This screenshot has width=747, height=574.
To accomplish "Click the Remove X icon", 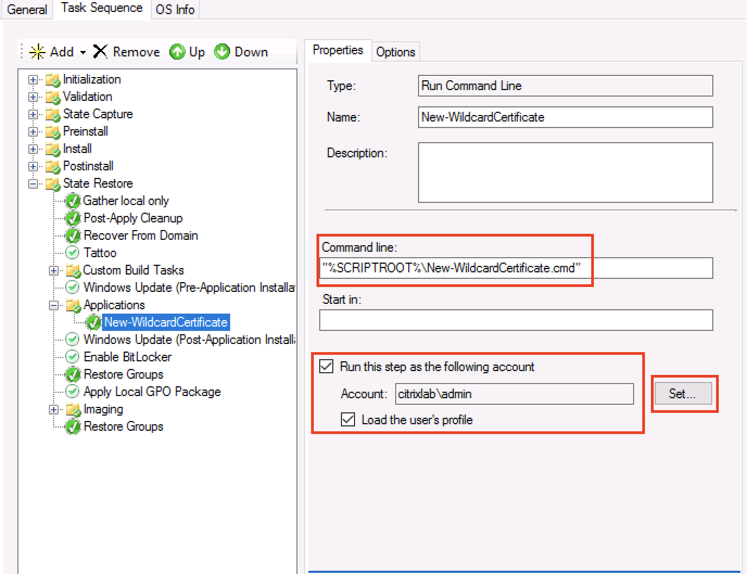I will pos(100,52).
